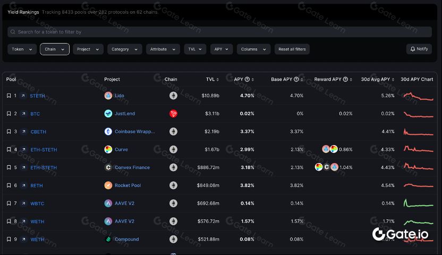Open the TVL filter dropdown
The width and height of the screenshot is (442, 255).
click(195, 49)
